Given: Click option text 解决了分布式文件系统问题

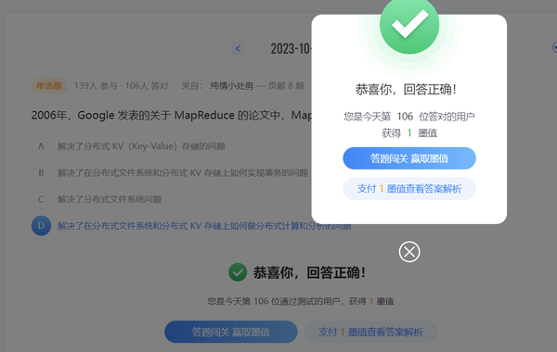Looking at the screenshot, I should click(x=110, y=199).
